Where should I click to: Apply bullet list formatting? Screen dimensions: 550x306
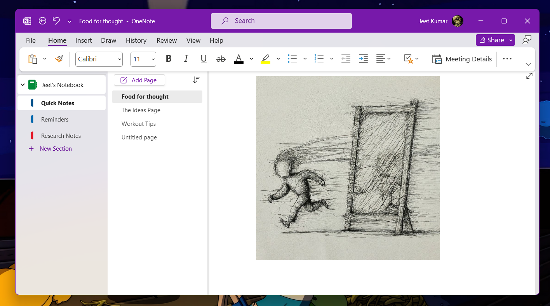click(x=292, y=59)
